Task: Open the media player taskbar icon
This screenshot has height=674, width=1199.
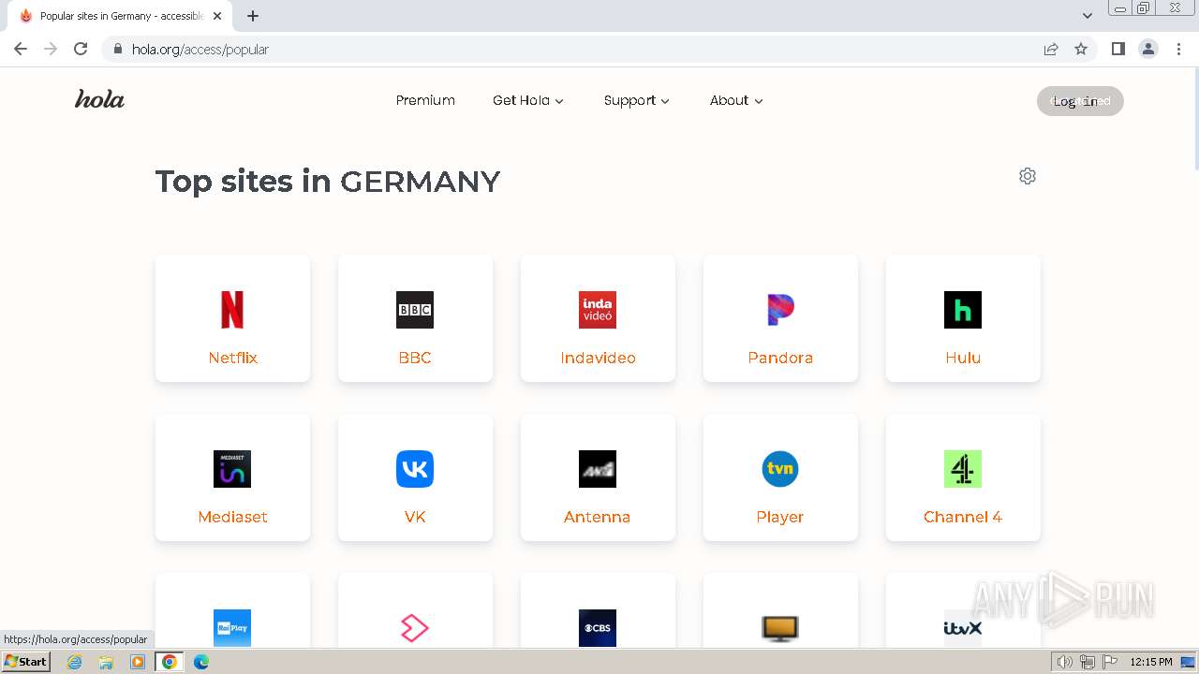Action: pyautogui.click(x=138, y=662)
